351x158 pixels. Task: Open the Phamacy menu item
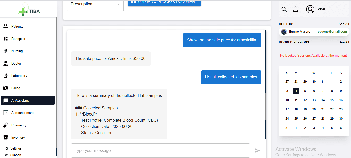tap(19, 125)
